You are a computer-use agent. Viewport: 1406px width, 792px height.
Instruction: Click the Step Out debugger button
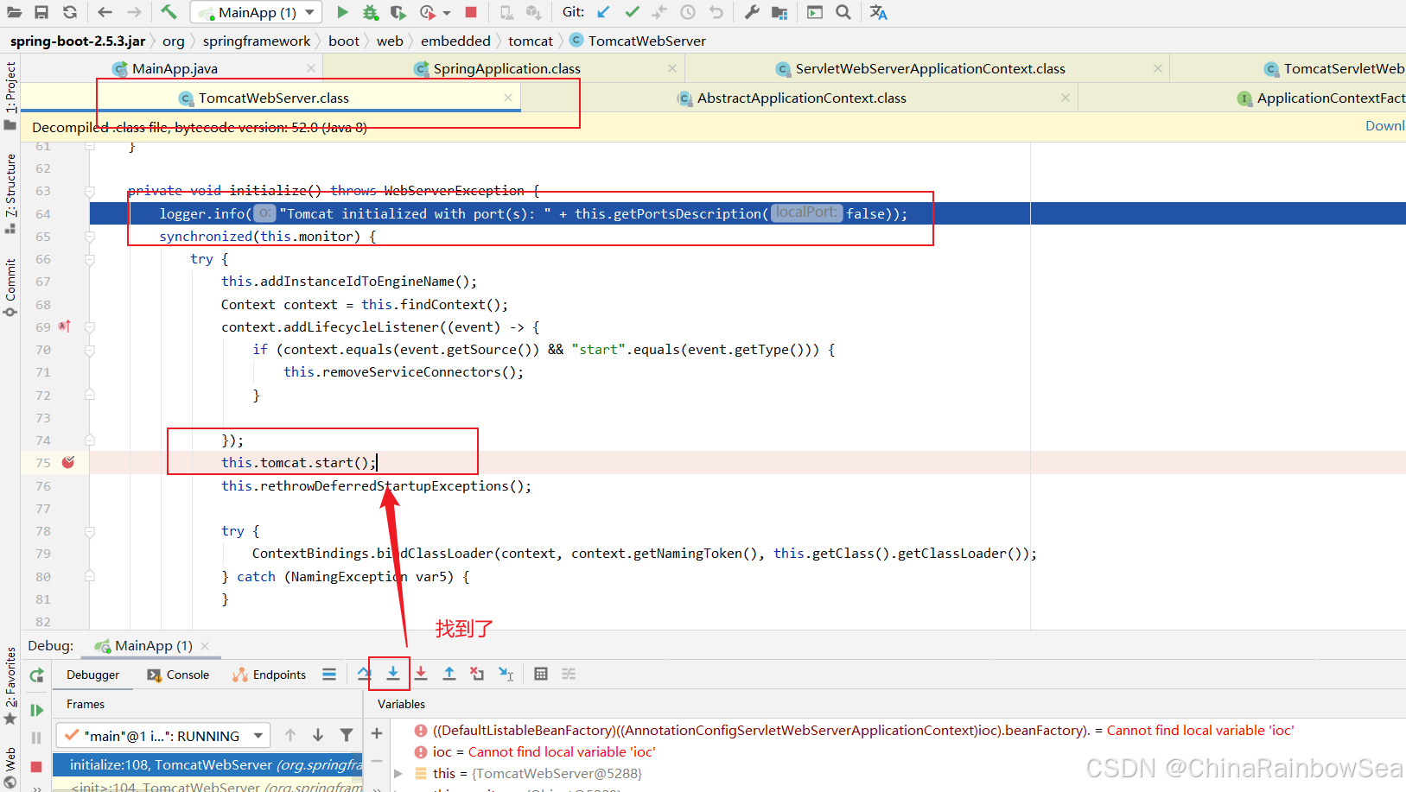click(449, 674)
